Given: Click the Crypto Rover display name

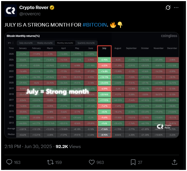Looking at the screenshot, I should 34,7.
